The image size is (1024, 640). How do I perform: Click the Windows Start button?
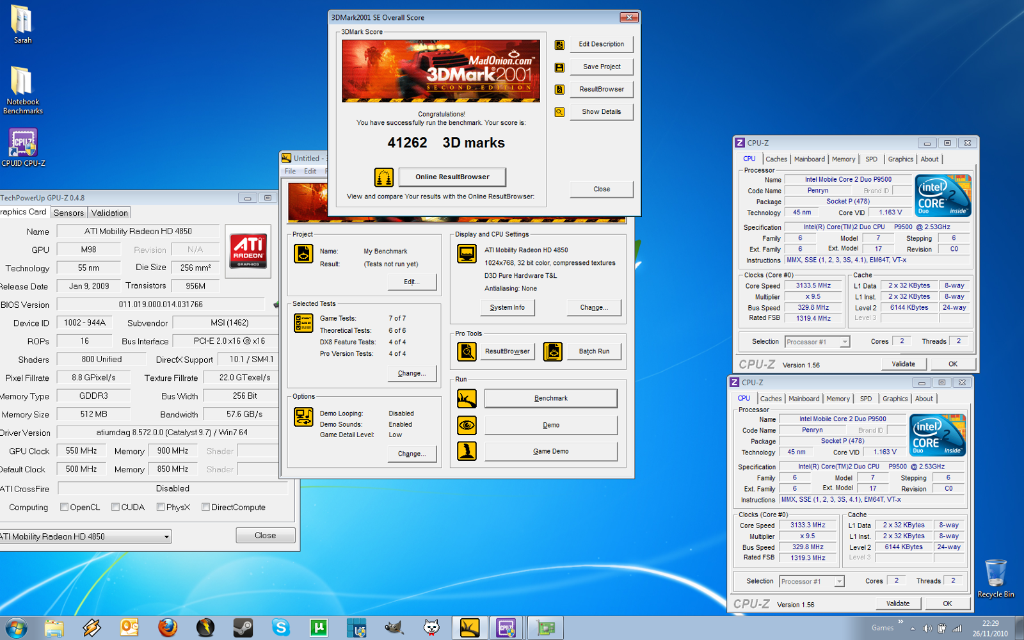[x=15, y=628]
